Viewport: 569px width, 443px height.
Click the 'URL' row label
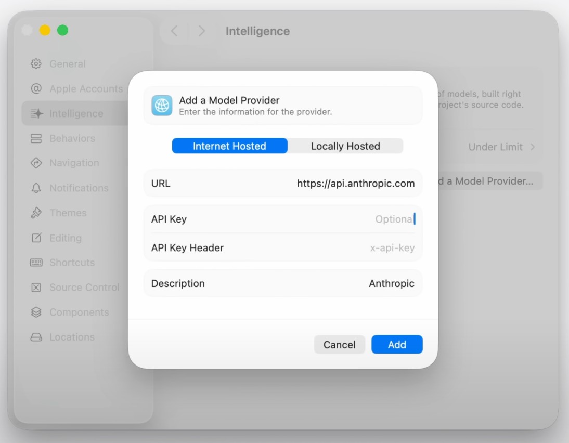(160, 183)
